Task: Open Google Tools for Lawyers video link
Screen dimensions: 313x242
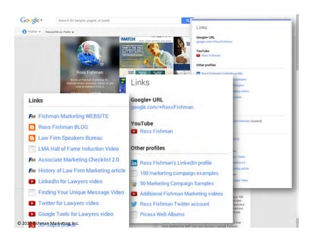Action: point(76,214)
